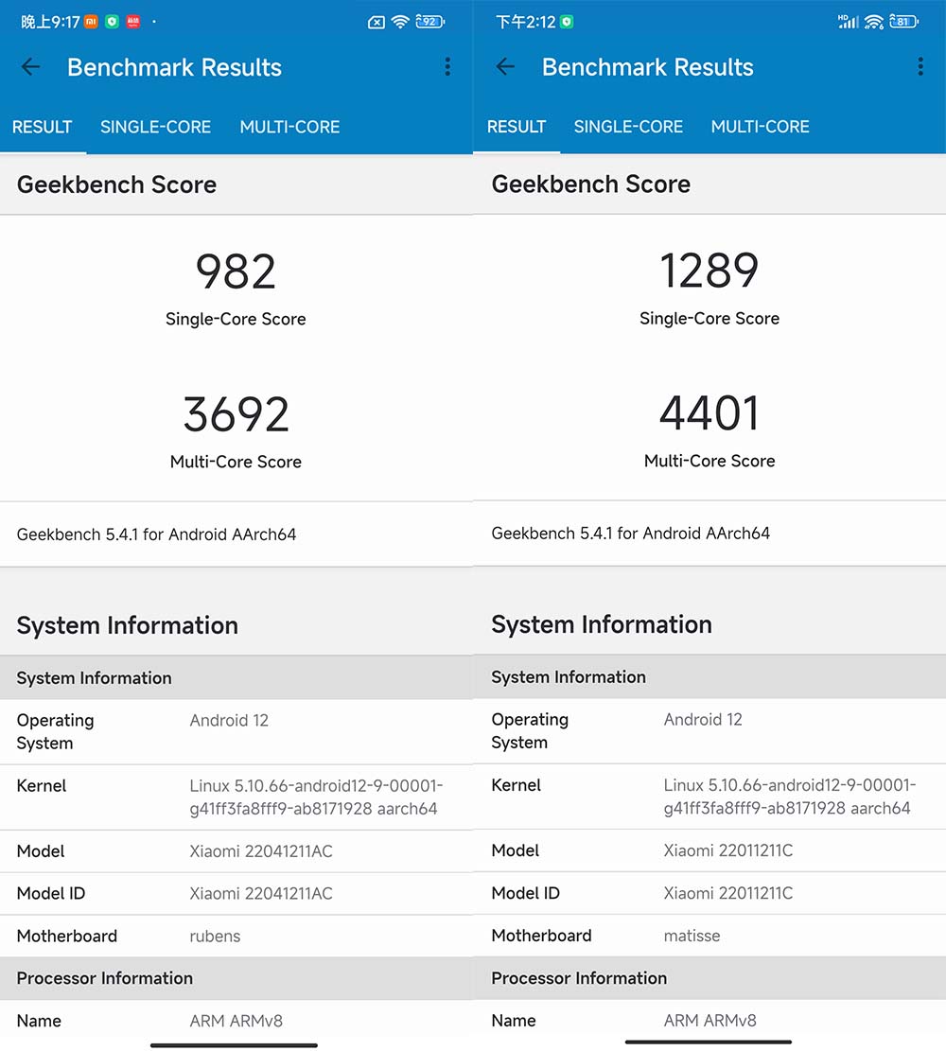This screenshot has height=1051, width=946.
Task: Tap the Geekbench Score heading on the left screen
Action: (116, 184)
